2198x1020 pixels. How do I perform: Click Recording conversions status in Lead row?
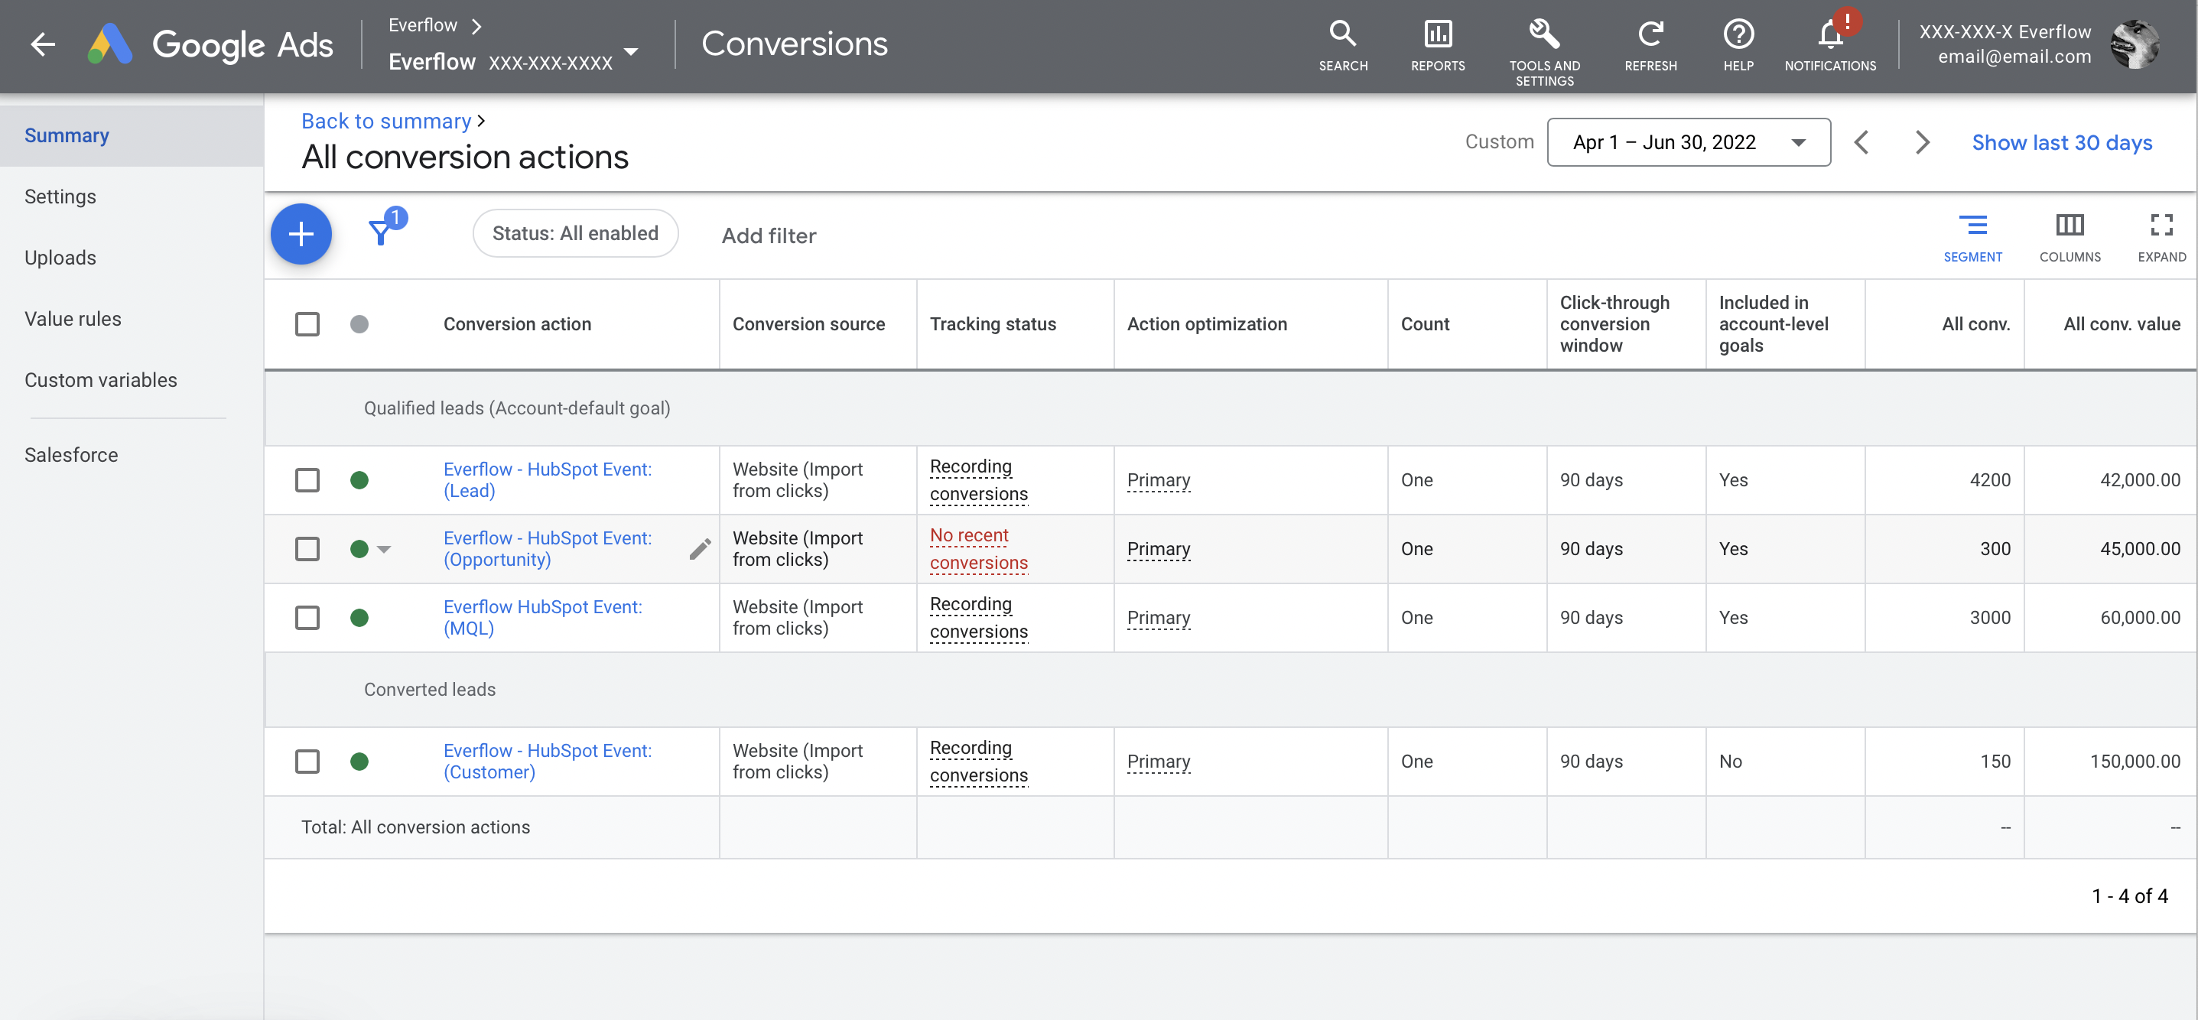pyautogui.click(x=979, y=480)
